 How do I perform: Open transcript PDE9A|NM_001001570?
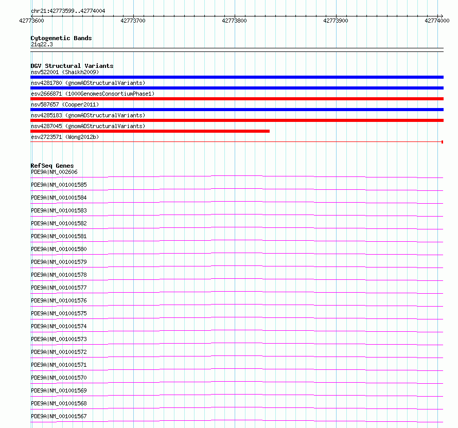[x=59, y=378]
